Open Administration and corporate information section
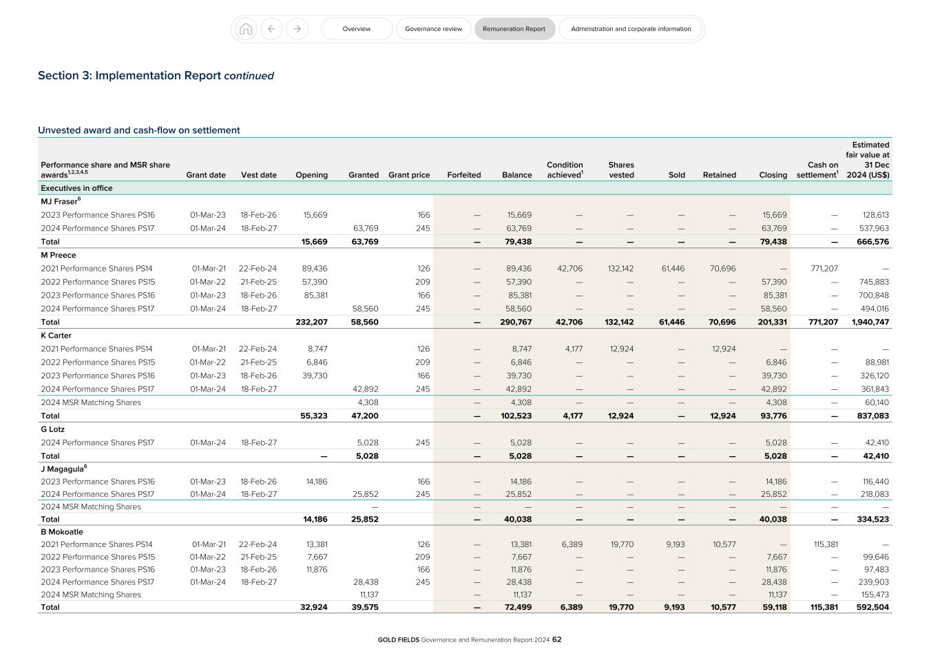 point(630,29)
